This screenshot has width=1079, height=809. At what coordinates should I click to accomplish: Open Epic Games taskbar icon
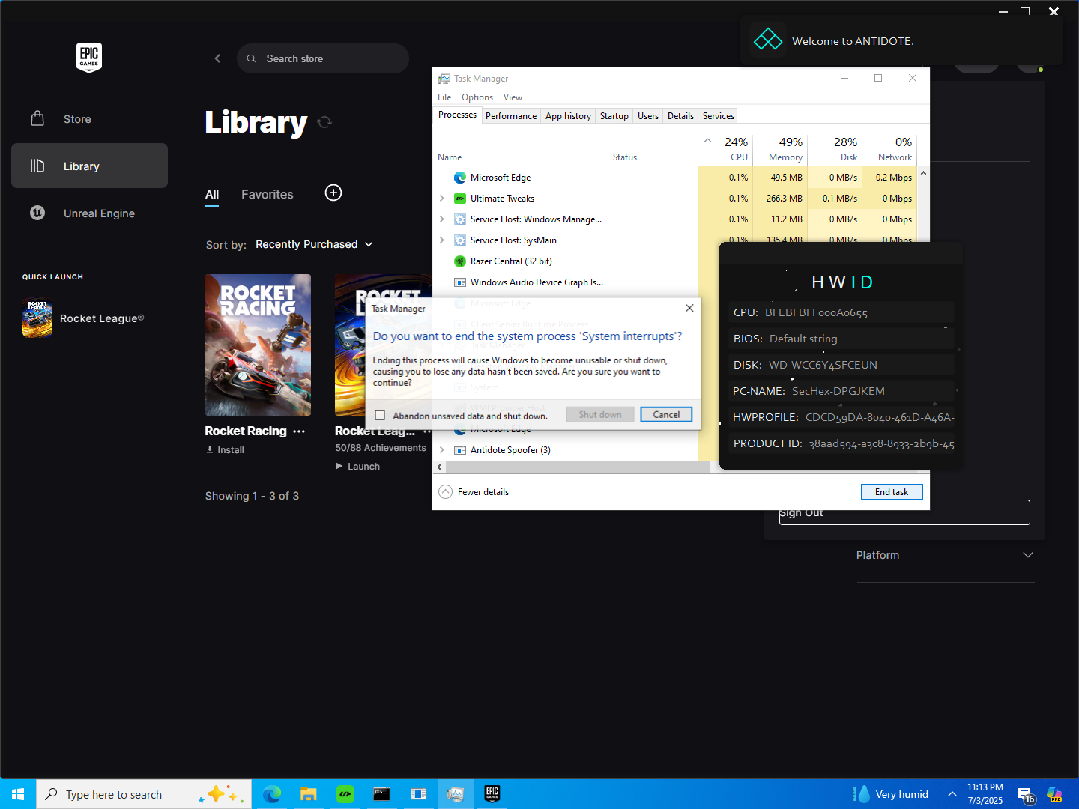coord(492,794)
